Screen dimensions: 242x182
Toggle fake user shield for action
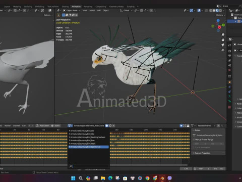(107, 126)
